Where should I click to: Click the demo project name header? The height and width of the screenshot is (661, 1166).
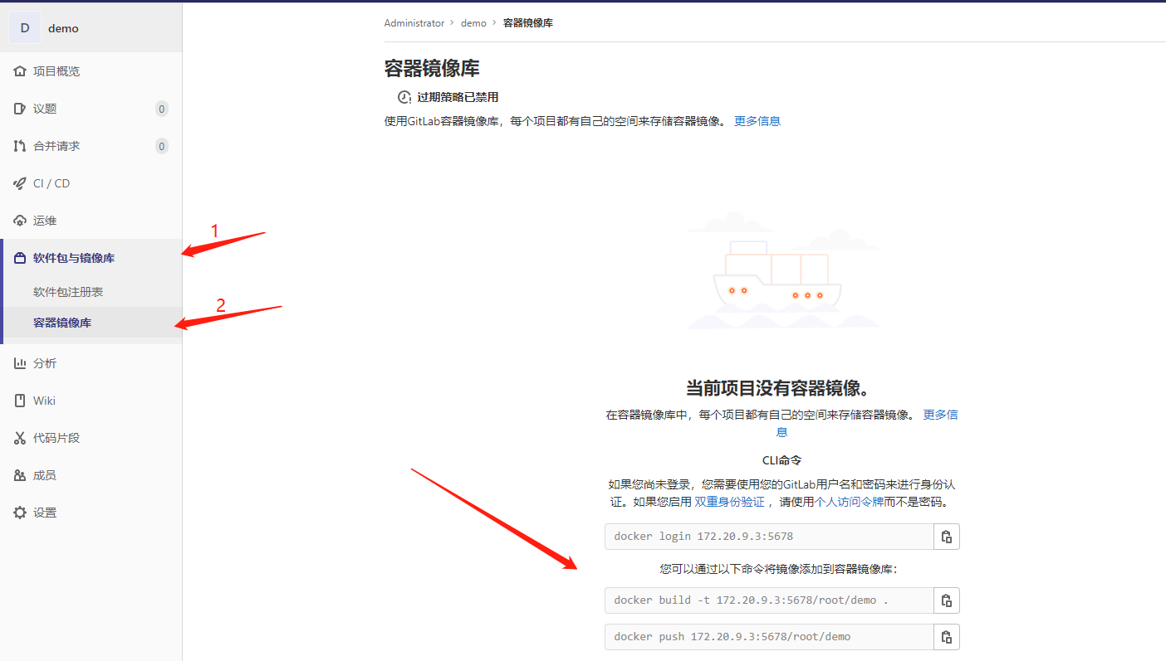(63, 28)
